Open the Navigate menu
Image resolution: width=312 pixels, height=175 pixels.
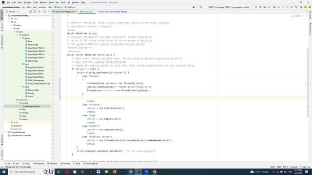[x=27, y=2]
